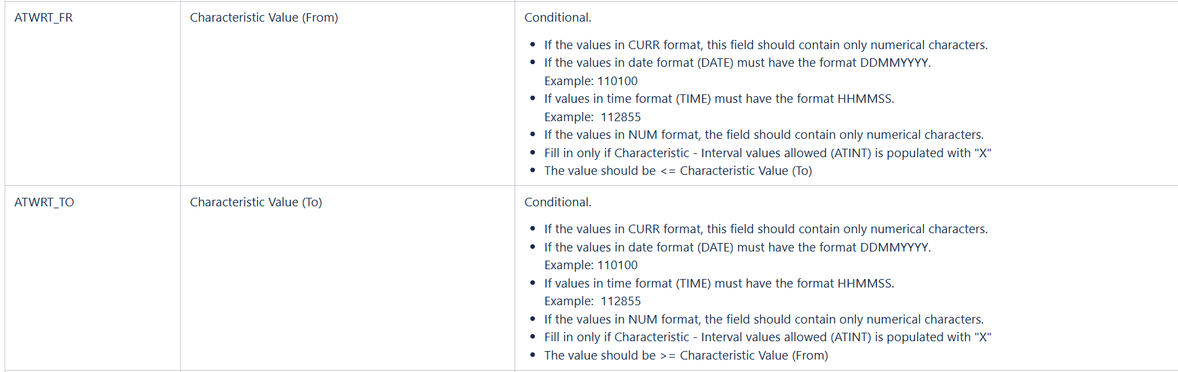This screenshot has width=1178, height=372.
Task: Click "Conditional." in the ATWRT_FR row
Action: click(x=557, y=18)
